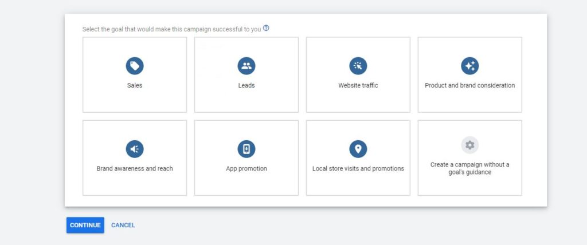Image resolution: width=587 pixels, height=245 pixels.
Task: Click the gray gear icon for no-goal campaign
Action: coord(470,145)
